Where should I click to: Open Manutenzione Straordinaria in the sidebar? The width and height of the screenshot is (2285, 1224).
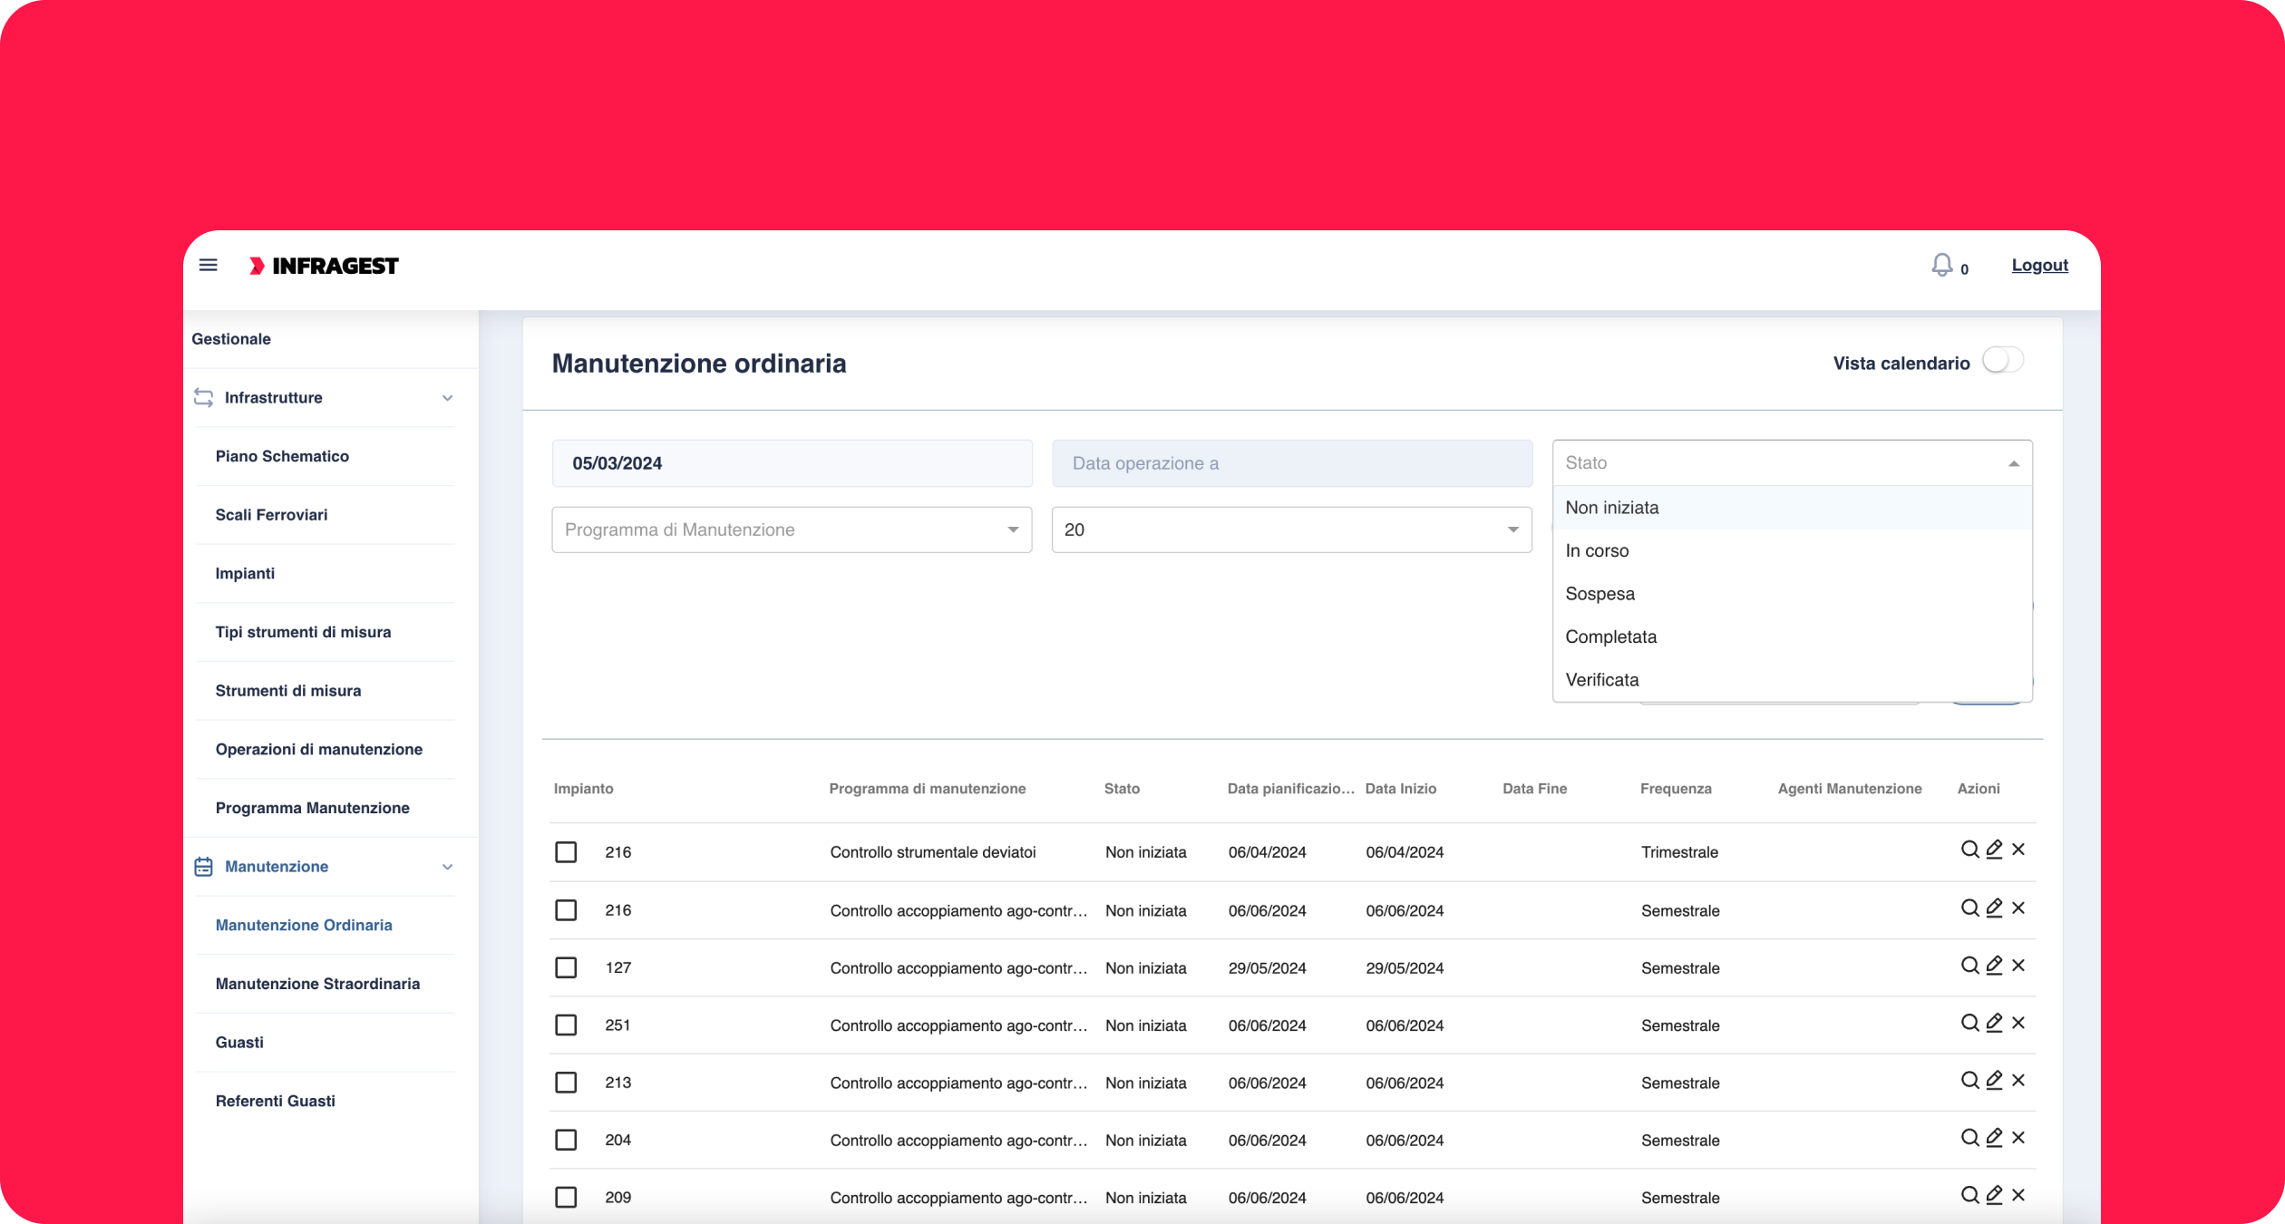(x=317, y=984)
